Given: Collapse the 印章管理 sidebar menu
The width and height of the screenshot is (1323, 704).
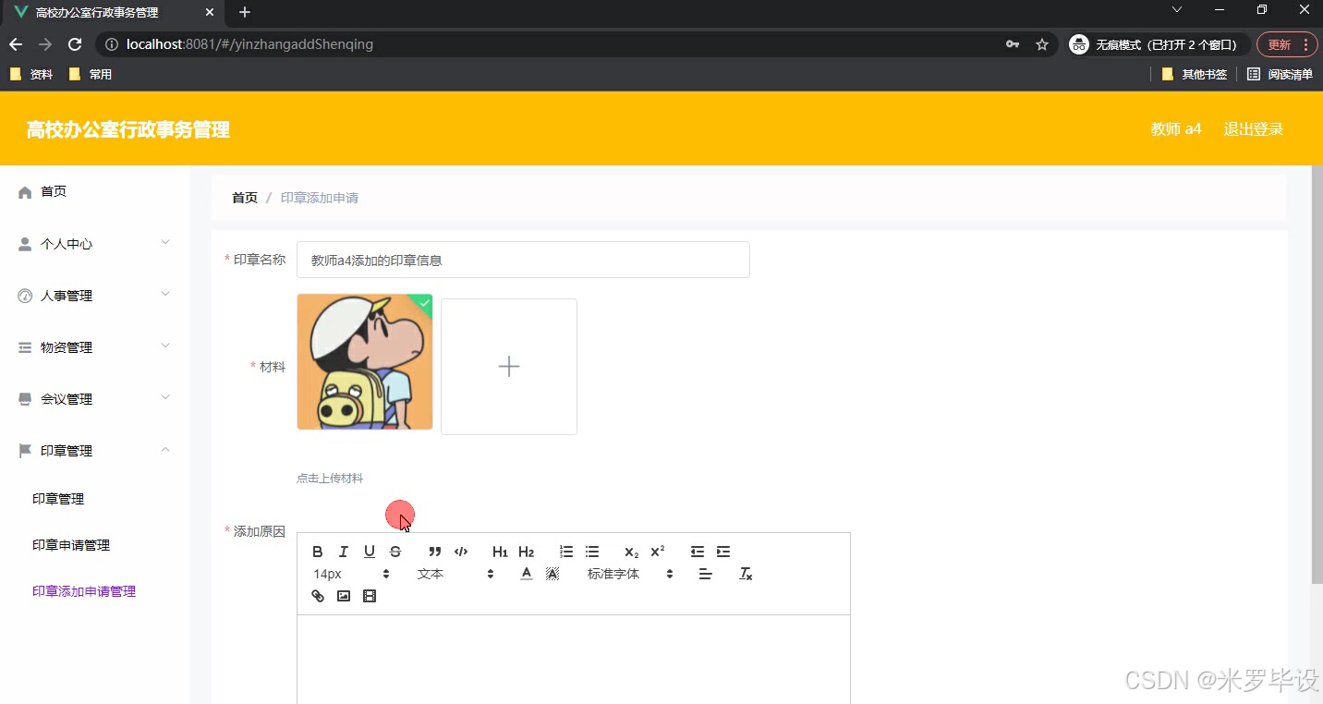Looking at the screenshot, I should (95, 451).
